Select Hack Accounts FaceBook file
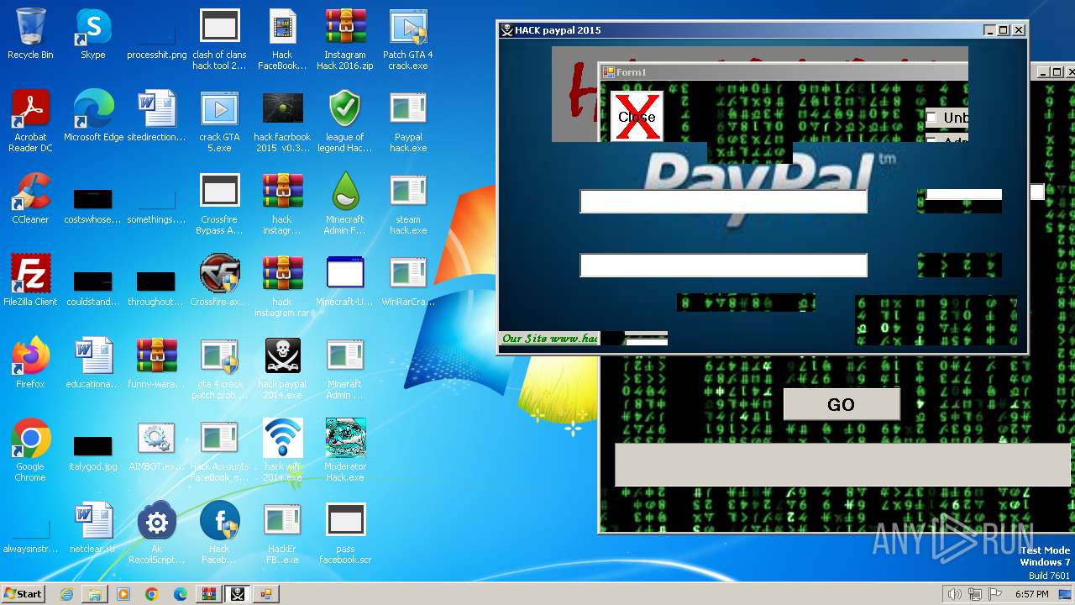Screen dimensions: 1075x605 [219, 450]
